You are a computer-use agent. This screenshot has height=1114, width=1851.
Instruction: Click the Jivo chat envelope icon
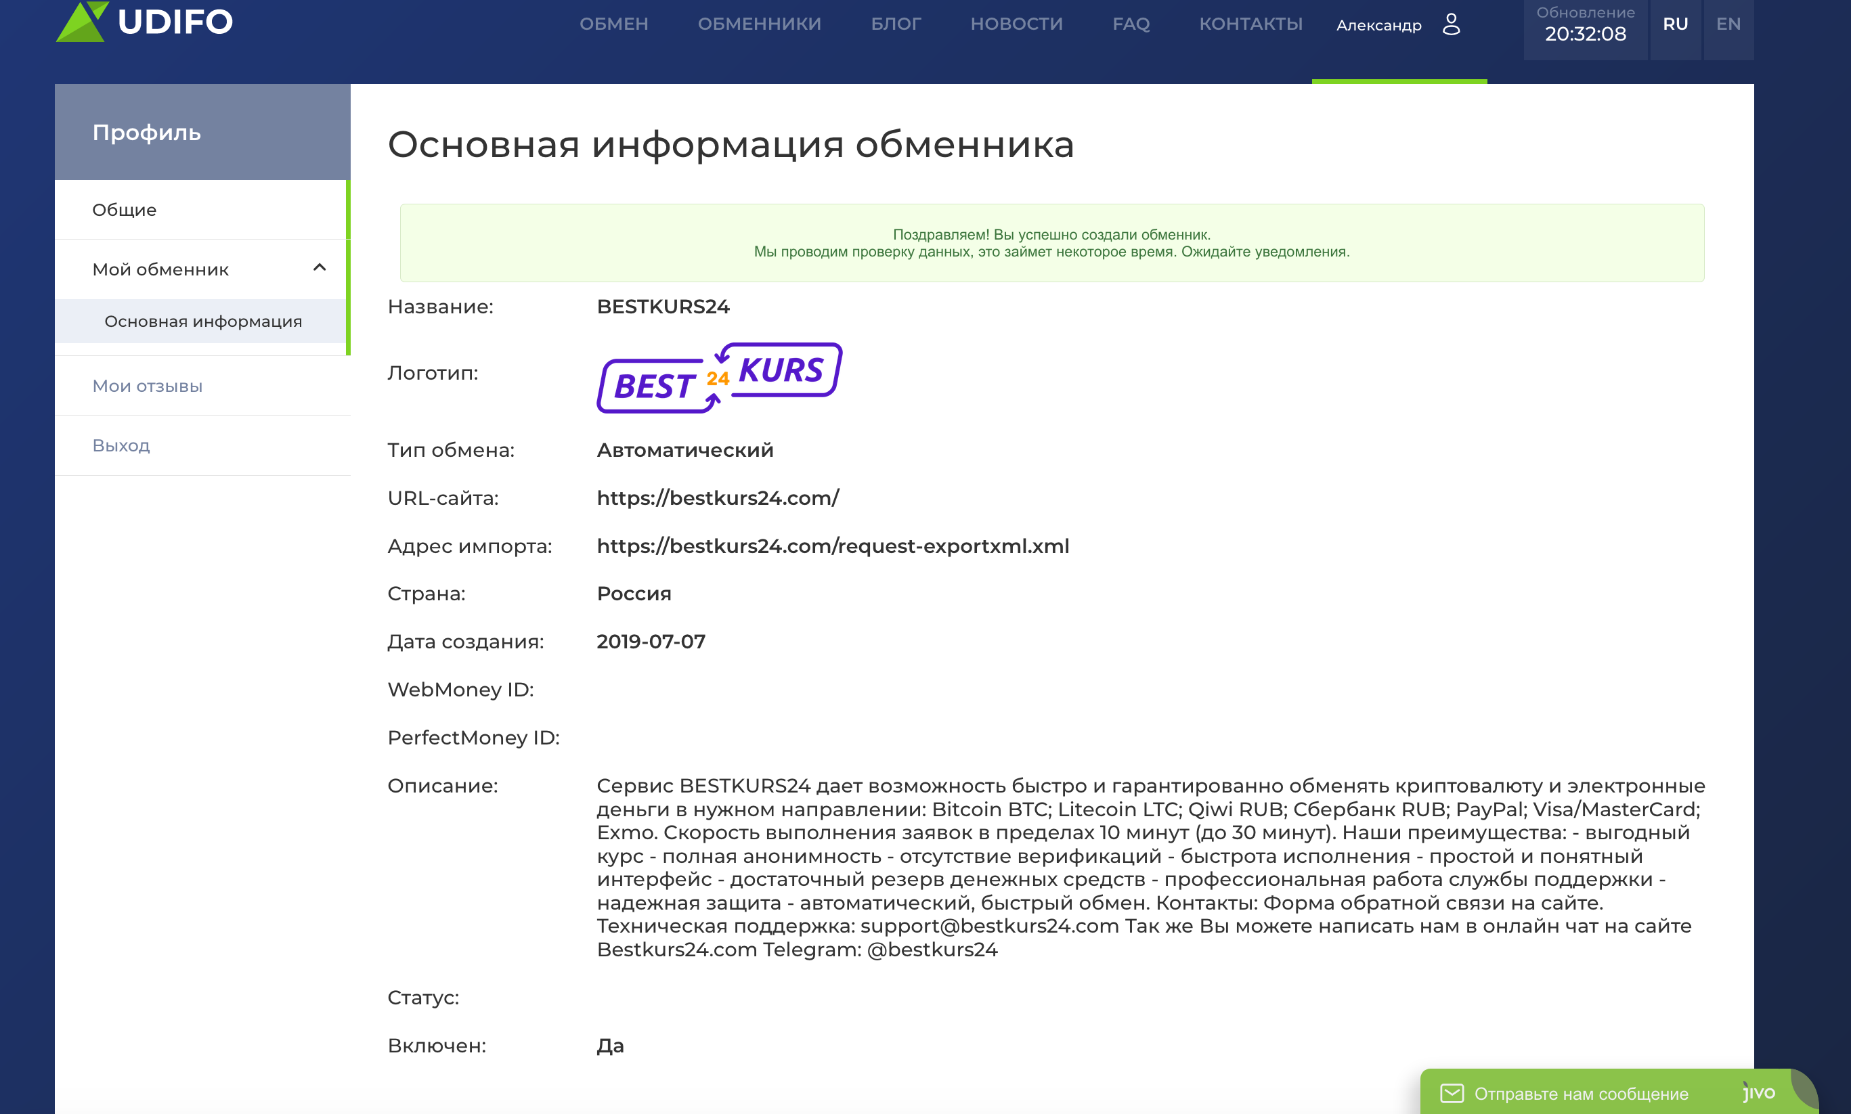(1452, 1093)
